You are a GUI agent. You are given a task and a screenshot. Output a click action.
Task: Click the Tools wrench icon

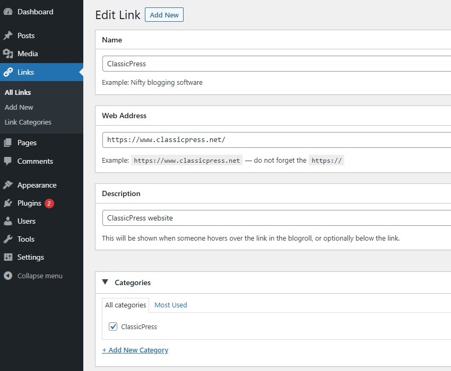tap(8, 239)
